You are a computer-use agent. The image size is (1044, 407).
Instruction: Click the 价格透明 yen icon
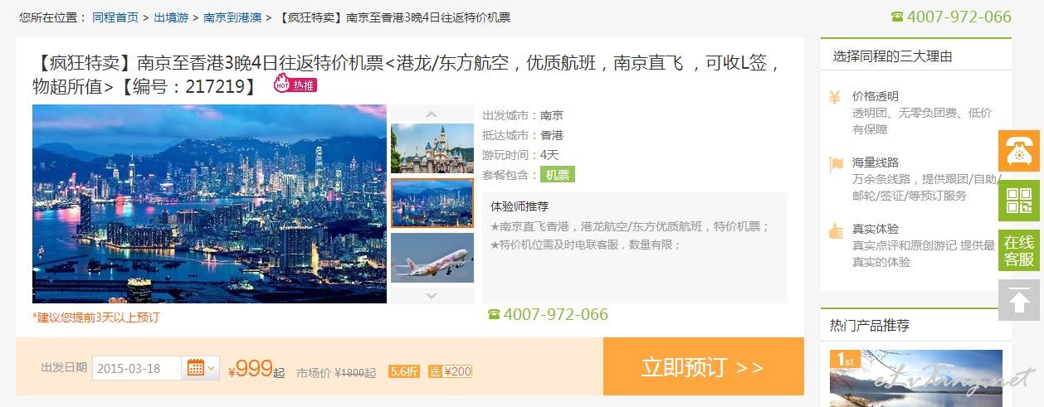coord(835,97)
